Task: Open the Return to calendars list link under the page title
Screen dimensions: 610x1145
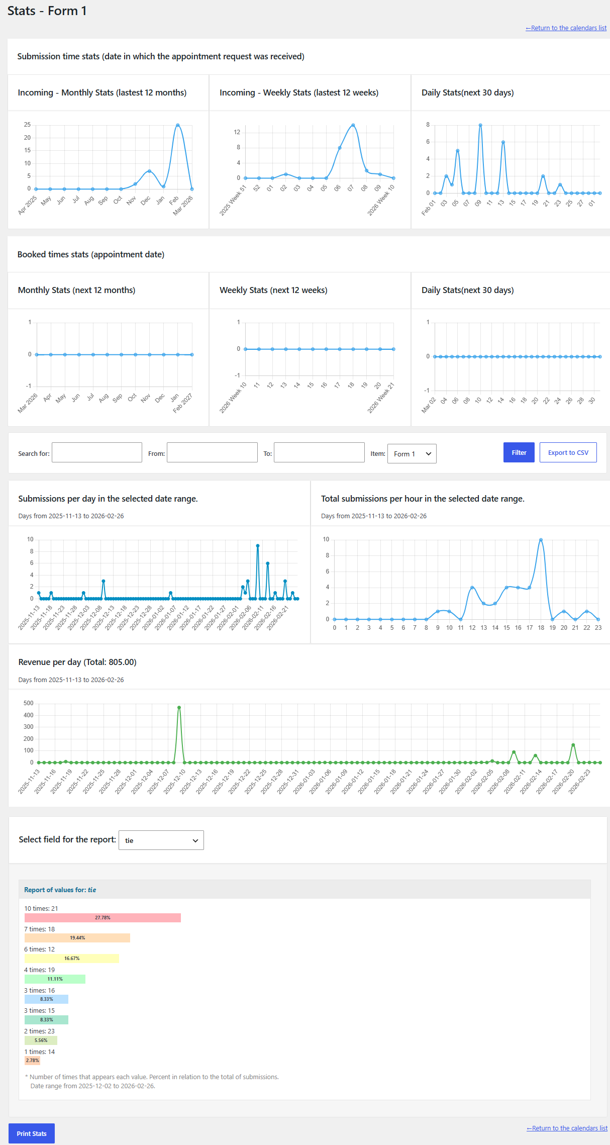Action: [566, 28]
